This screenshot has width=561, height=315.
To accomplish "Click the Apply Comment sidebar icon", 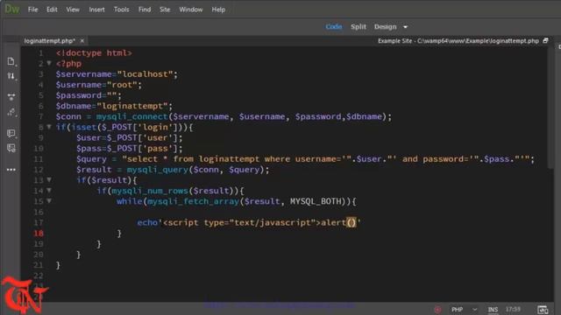I will coord(11,133).
